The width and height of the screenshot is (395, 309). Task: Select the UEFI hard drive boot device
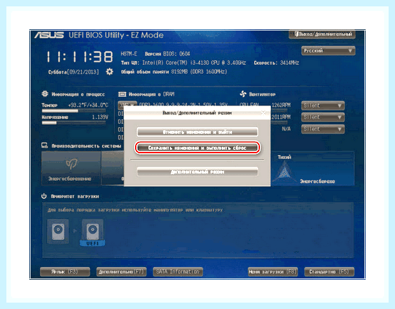[x=92, y=232]
